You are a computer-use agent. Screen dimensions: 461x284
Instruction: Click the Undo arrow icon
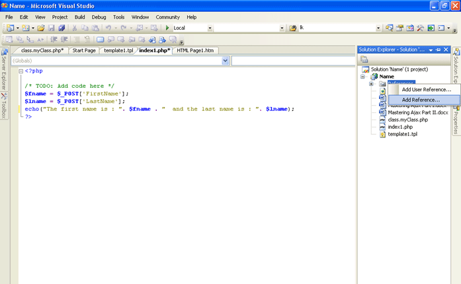pos(108,28)
